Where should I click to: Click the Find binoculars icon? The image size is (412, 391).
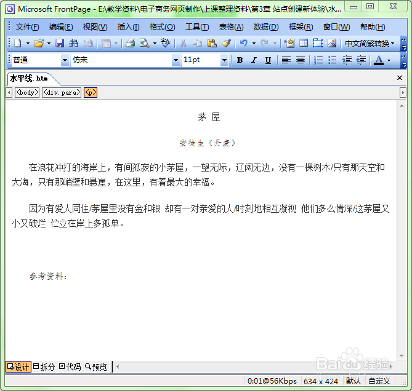(x=74, y=43)
